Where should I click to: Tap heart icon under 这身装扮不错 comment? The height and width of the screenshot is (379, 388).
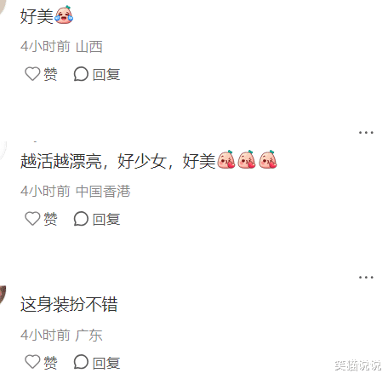[32, 362]
